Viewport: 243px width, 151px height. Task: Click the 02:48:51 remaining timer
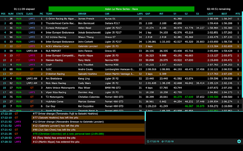pos(219,9)
